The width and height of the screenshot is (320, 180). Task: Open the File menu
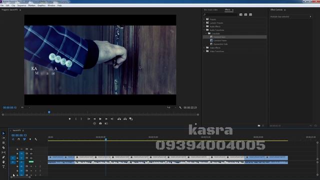point(2,5)
